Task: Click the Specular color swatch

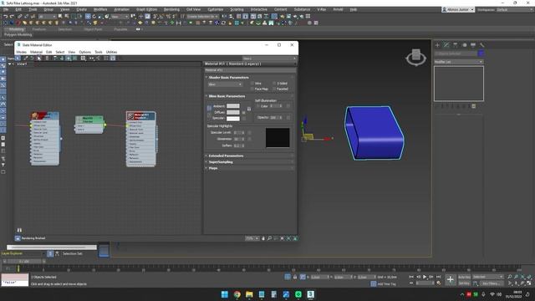Action: tap(233, 119)
